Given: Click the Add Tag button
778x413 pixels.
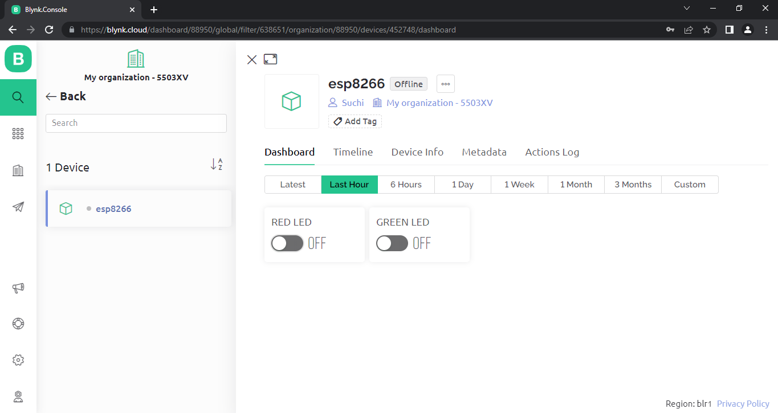Looking at the screenshot, I should [355, 121].
